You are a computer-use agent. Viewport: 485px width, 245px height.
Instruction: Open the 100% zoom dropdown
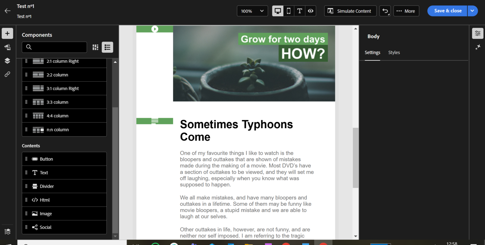pyautogui.click(x=252, y=11)
